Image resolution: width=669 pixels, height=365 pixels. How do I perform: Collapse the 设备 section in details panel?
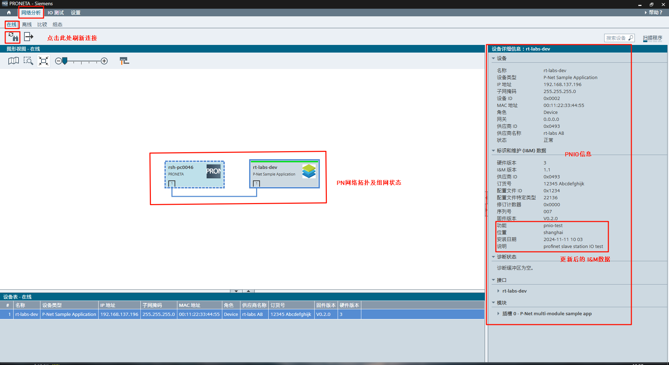click(493, 59)
